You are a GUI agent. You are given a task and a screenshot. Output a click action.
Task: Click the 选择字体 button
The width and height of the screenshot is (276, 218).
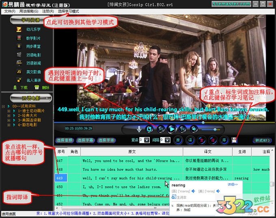[106, 140]
